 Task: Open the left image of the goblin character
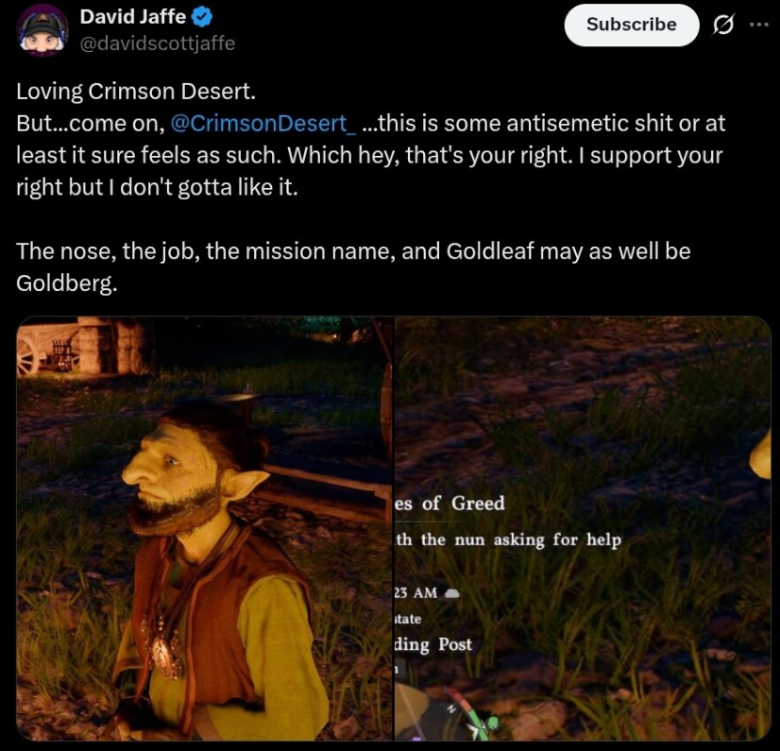(x=205, y=528)
